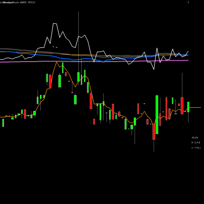Click the magenta horizontal indicator line
This screenshot has height=204, width=204.
pyautogui.click(x=94, y=61)
